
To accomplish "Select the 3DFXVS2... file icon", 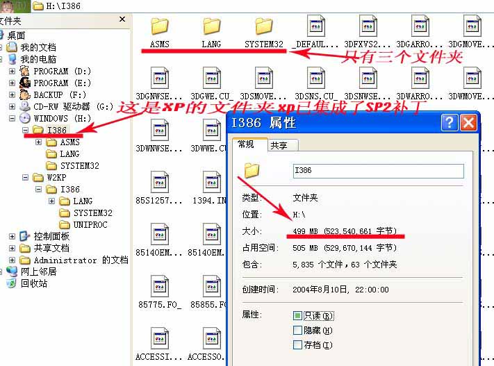I will pos(368,26).
